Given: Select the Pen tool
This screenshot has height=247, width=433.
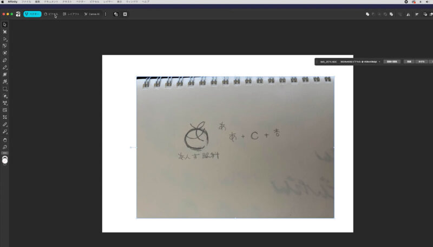Looking at the screenshot, I should [x=5, y=61].
